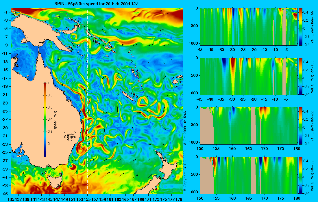The height and width of the screenshot is (202, 318).
Task: Click the '-21' latitude tick on the map
Action: click(x=5, y=95)
